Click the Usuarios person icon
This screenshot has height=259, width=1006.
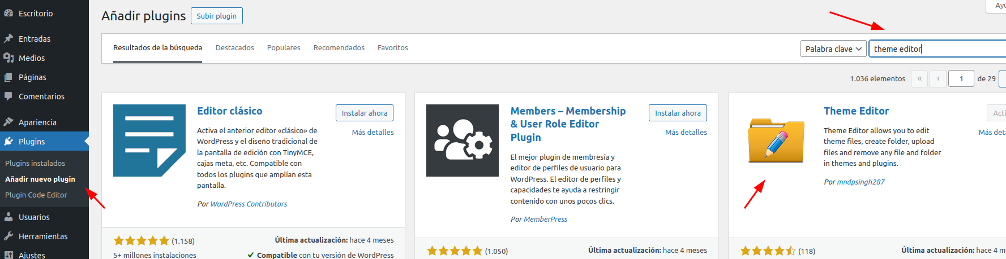(x=8, y=217)
